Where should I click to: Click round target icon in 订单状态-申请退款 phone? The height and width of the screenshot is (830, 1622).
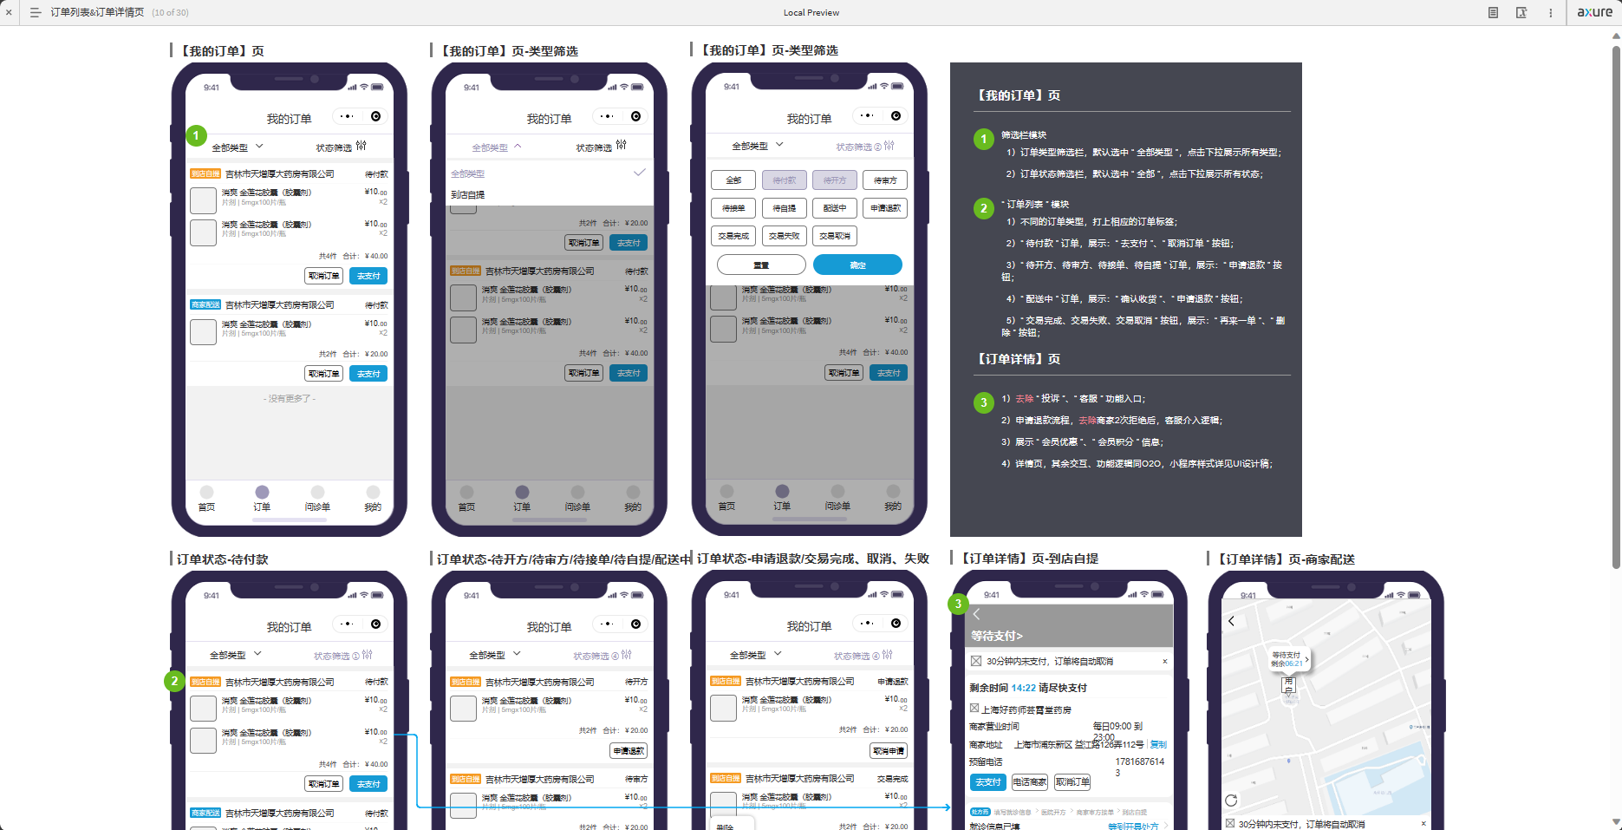(896, 623)
